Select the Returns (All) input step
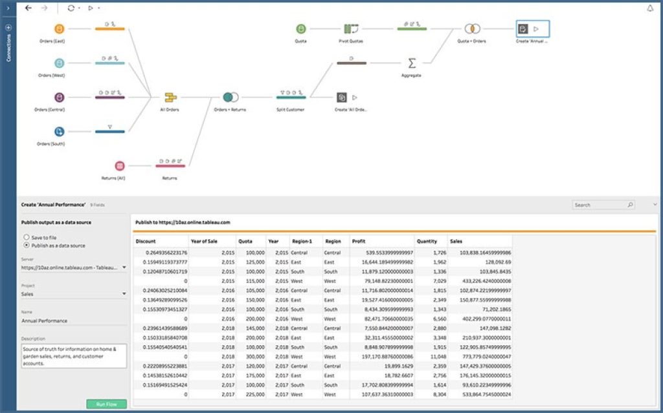 tap(120, 166)
